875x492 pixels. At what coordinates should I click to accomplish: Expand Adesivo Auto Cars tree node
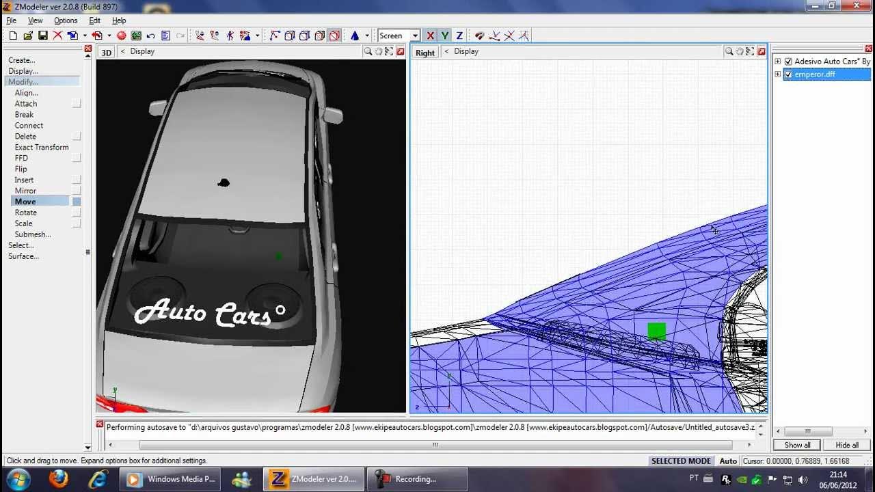(x=778, y=61)
